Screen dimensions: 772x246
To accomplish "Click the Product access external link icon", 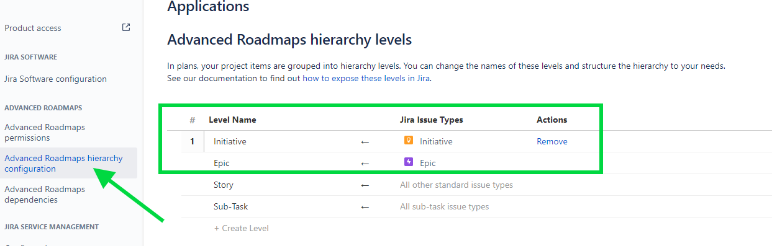I will (126, 27).
